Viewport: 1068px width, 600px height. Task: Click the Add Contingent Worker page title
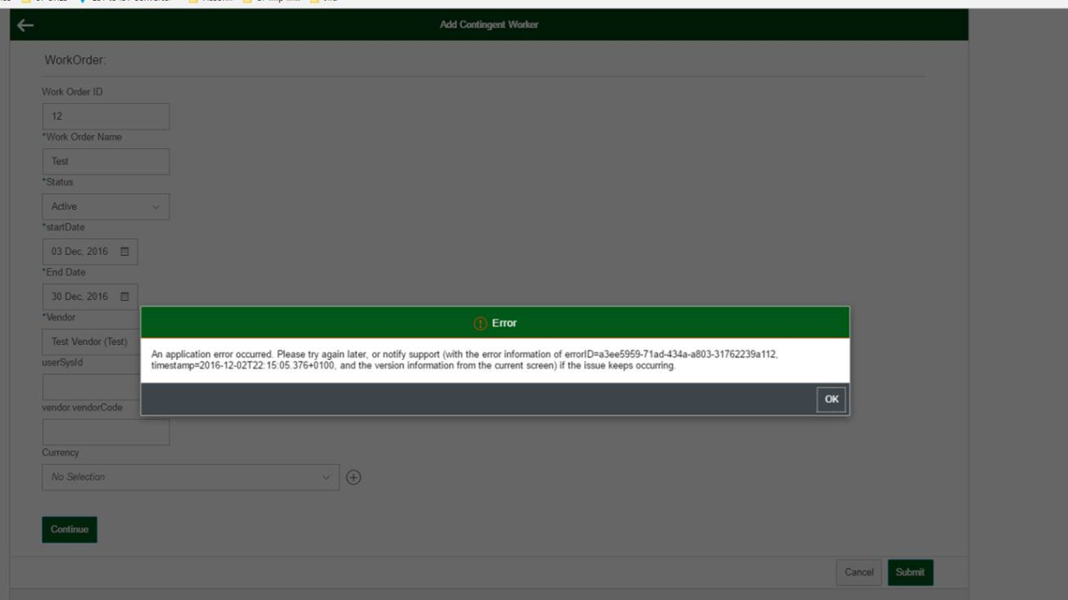point(489,25)
